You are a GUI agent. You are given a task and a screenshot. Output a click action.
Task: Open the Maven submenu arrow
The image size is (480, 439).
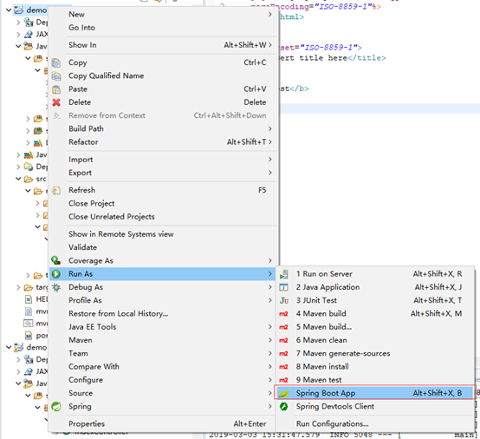(x=270, y=340)
